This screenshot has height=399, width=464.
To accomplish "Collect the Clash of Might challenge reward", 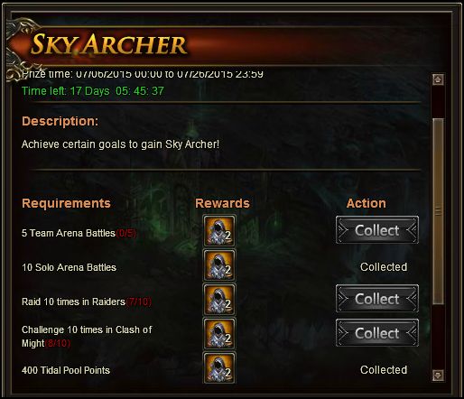I will pyautogui.click(x=377, y=333).
